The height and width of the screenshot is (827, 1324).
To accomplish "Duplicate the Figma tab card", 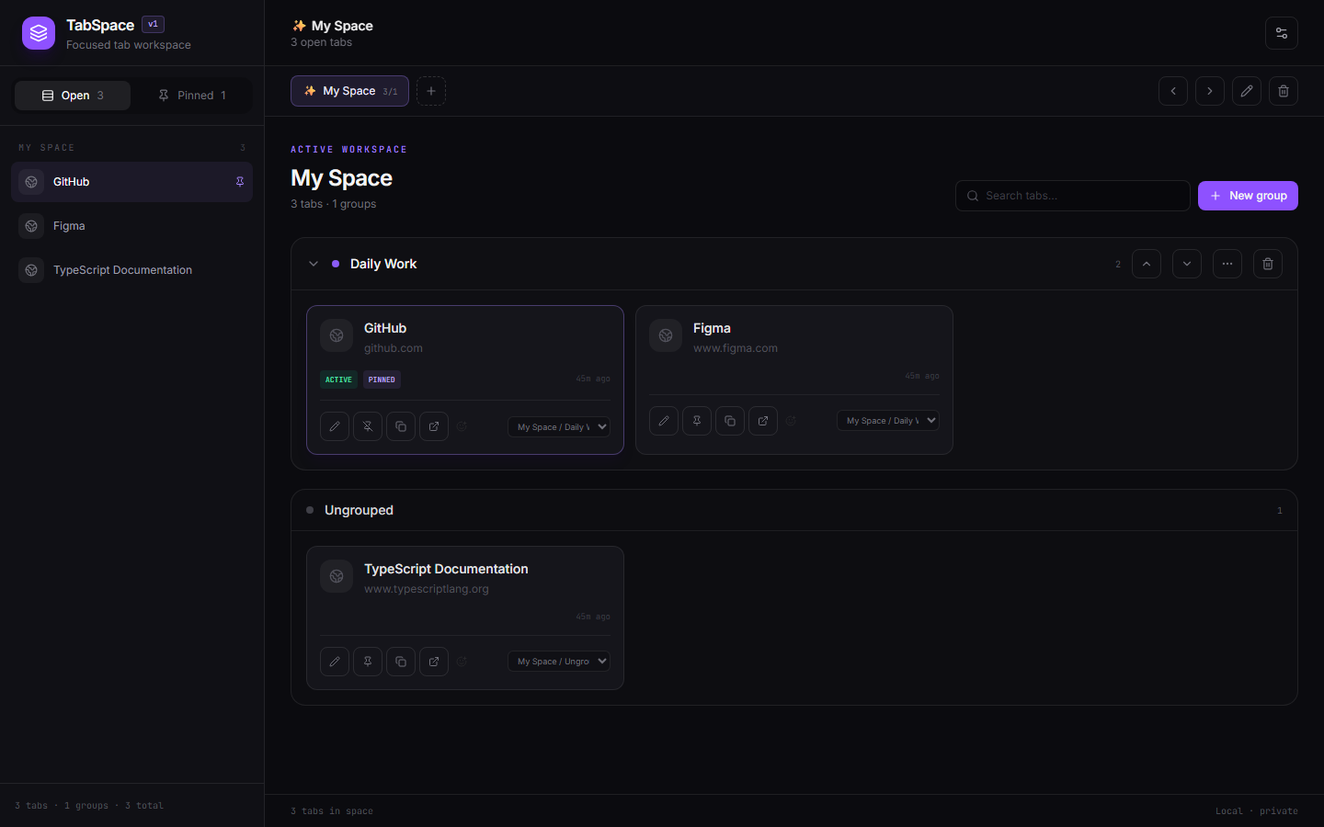I will 730,421.
